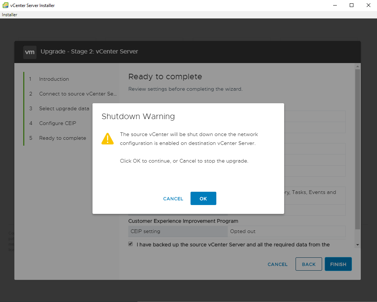Click the 'Ready to complete' page heading

(165, 77)
